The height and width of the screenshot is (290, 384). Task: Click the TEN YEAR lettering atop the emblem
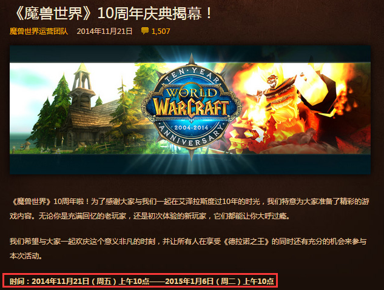coord(192,74)
